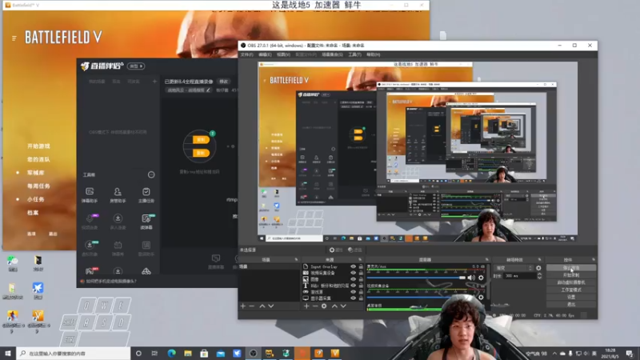Open OBS source Filters icon above docks
The image size is (640, 360).
[350, 250]
